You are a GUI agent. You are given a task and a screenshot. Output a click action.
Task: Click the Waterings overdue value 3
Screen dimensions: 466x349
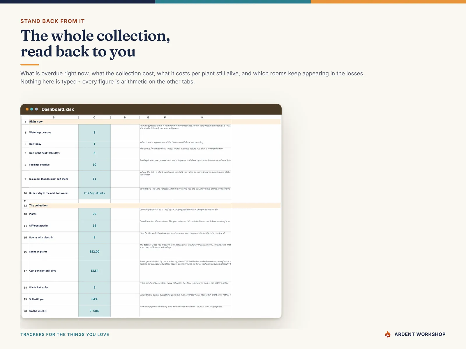point(94,133)
